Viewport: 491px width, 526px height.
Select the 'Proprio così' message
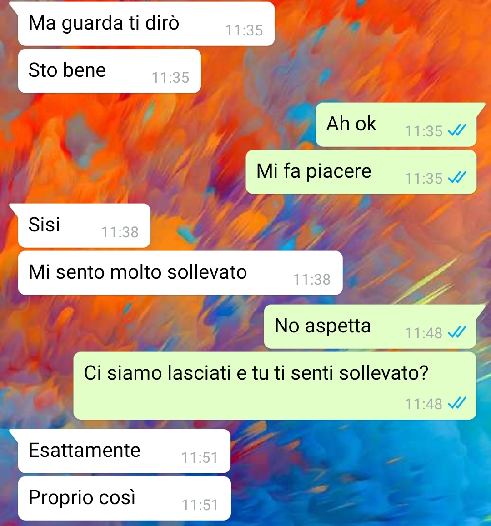(125, 498)
